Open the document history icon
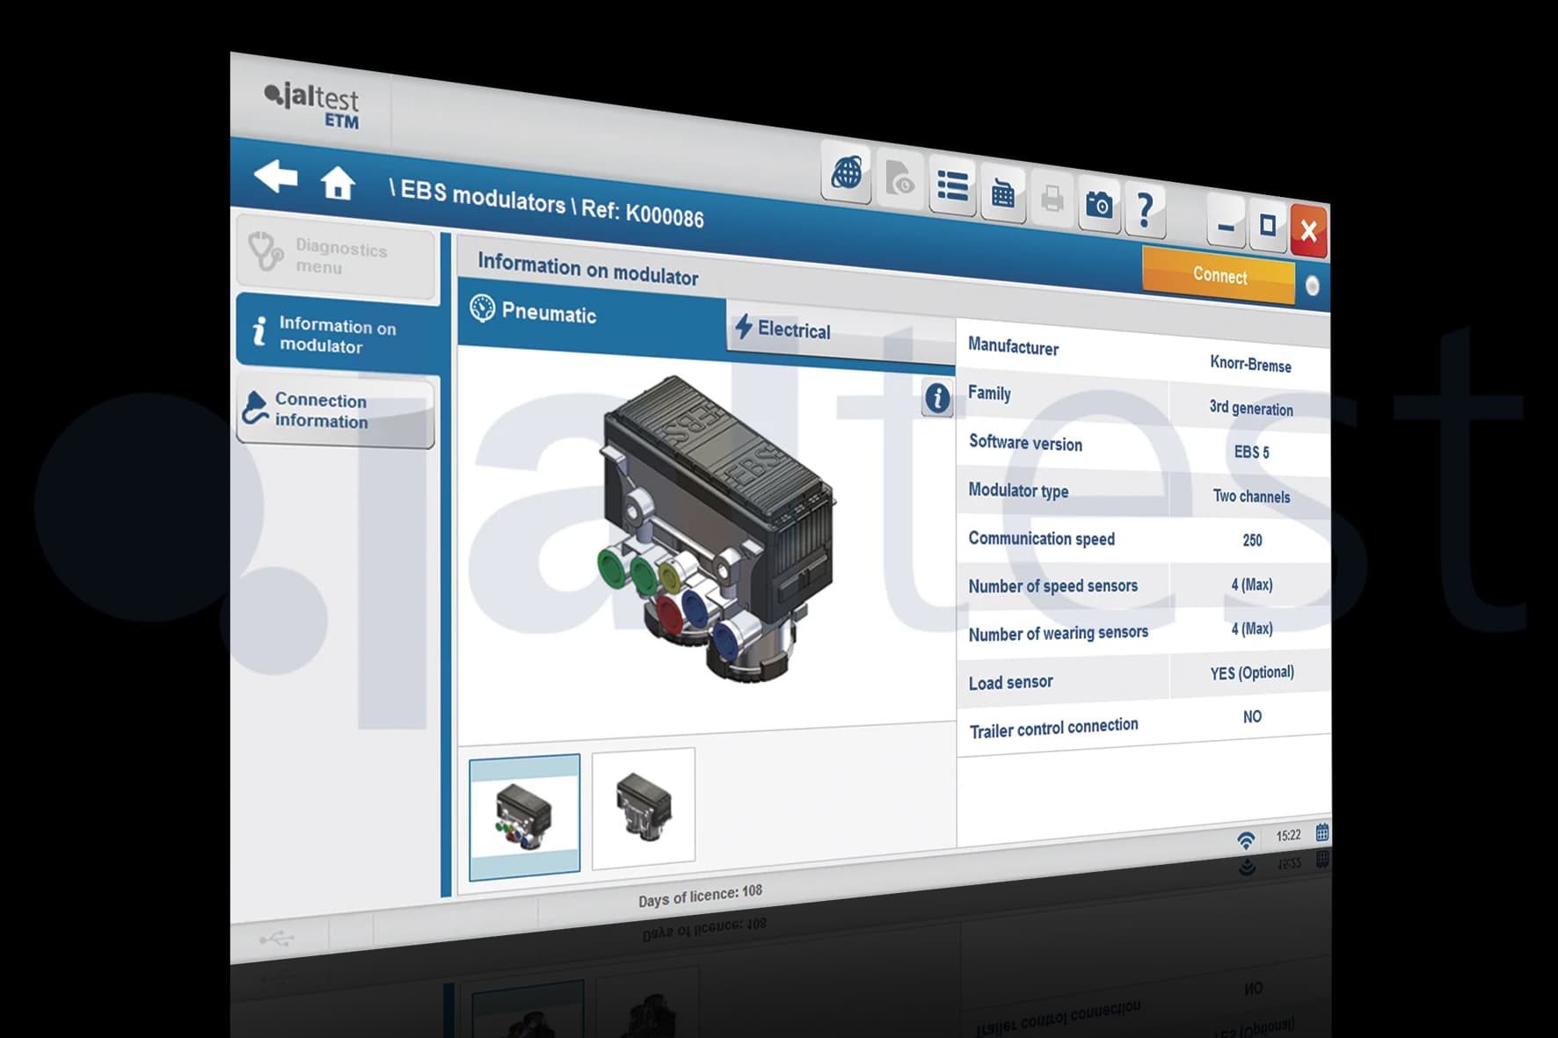Viewport: 1558px width, 1038px height. [x=899, y=180]
